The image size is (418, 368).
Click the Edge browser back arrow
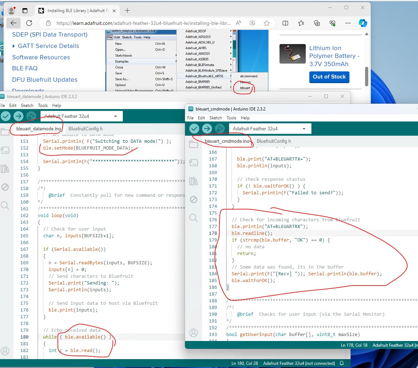[x=13, y=23]
